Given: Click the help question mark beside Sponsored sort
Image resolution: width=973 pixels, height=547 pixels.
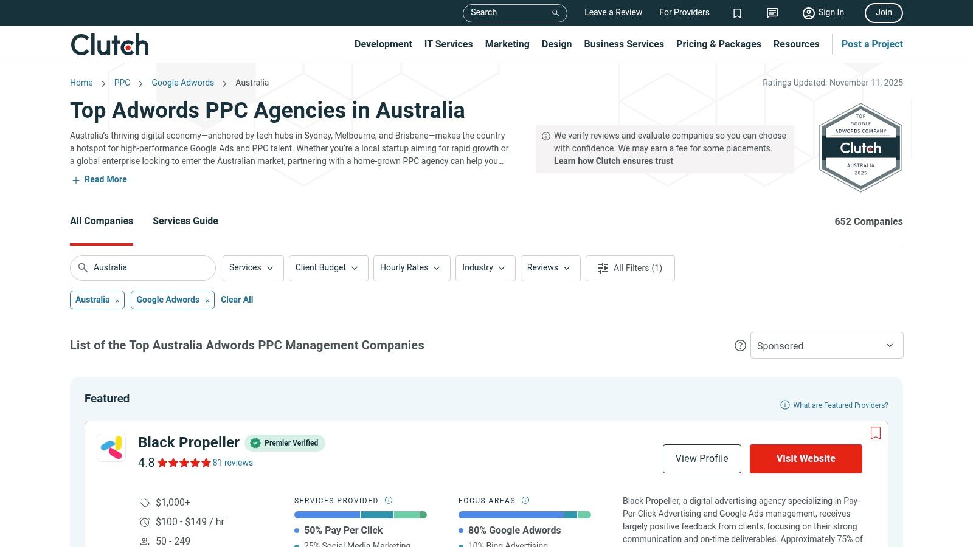Looking at the screenshot, I should 740,345.
